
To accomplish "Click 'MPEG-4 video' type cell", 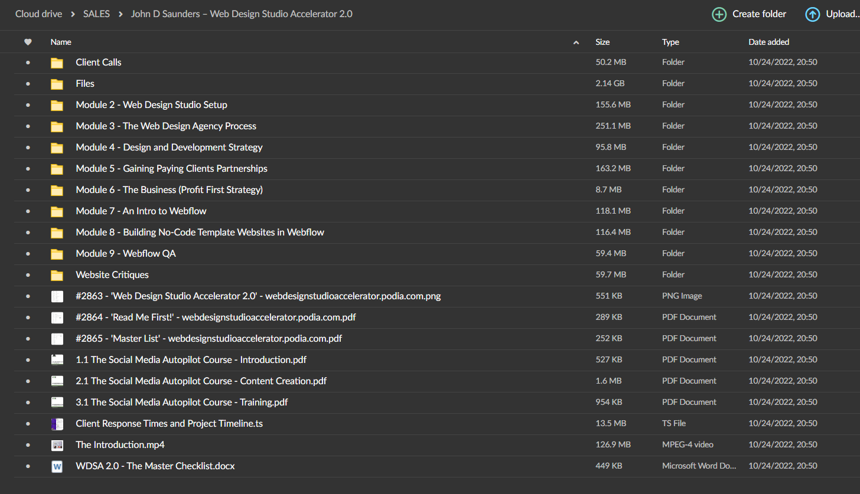I will pos(688,445).
